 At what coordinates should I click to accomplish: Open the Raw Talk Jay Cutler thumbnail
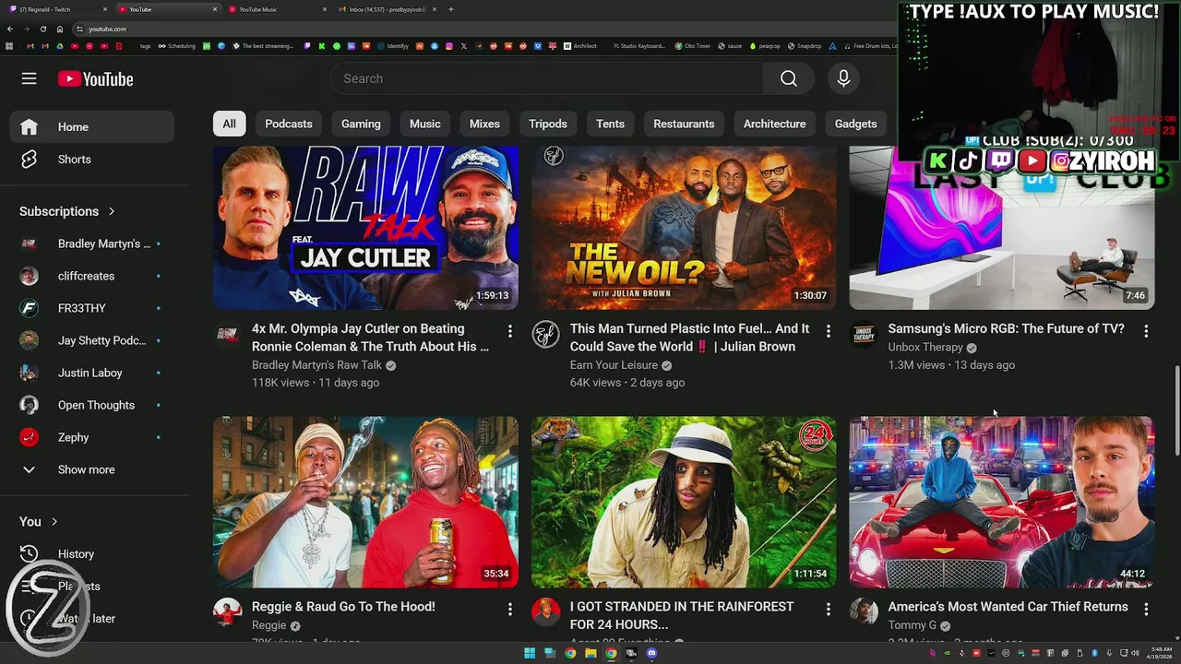[x=365, y=228]
